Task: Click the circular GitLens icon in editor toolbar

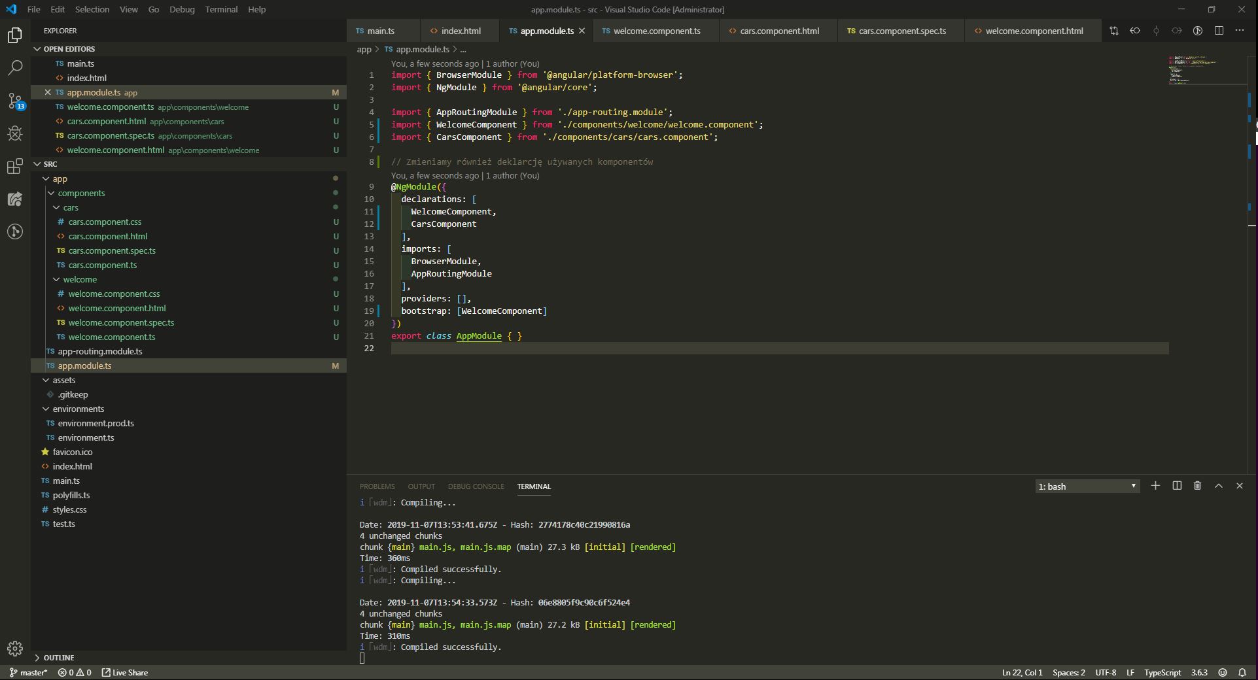Action: 1198,31
